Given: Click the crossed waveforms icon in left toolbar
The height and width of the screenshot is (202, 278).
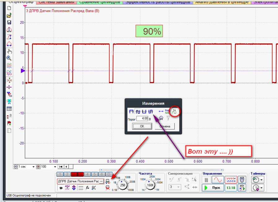Looking at the screenshot, I should (9, 80).
